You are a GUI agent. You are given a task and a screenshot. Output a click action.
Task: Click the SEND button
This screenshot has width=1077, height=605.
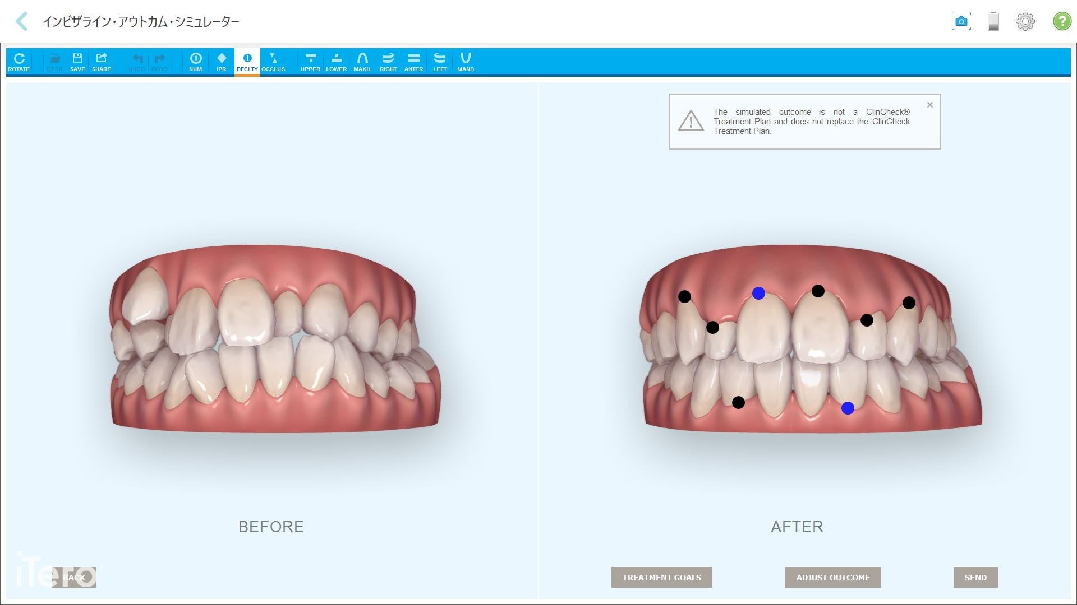[x=975, y=578]
